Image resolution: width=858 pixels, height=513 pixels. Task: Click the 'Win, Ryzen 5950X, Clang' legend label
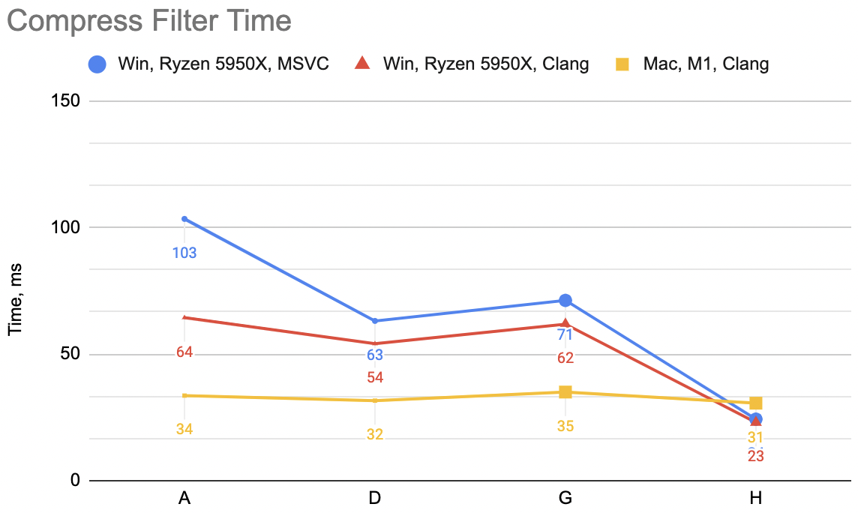[x=486, y=64]
